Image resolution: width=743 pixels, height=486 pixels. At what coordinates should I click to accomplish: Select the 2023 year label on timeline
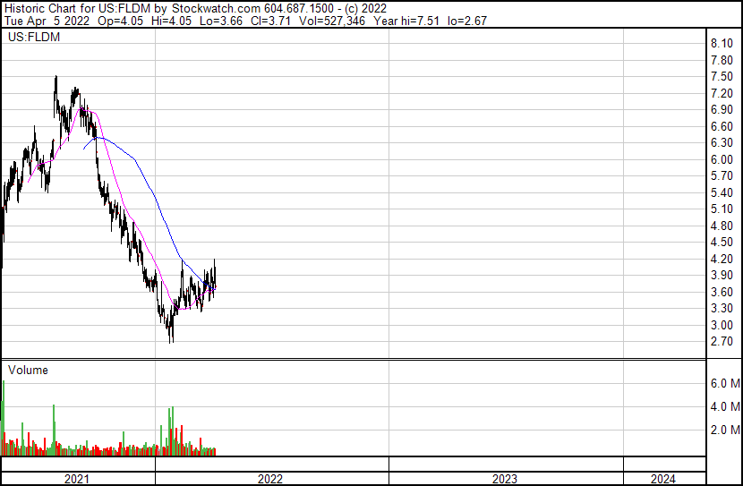point(505,479)
